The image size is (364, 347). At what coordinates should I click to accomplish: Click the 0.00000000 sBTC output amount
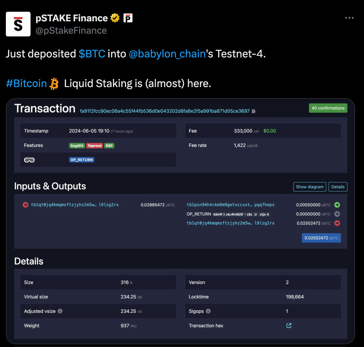coord(313,214)
